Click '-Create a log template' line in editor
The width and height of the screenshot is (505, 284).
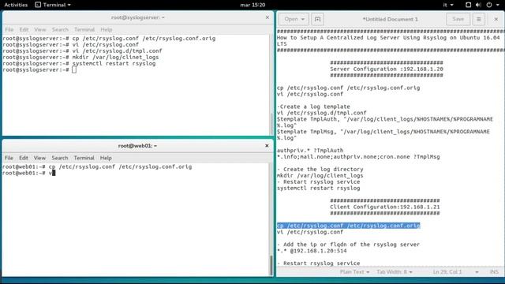tap(313, 106)
